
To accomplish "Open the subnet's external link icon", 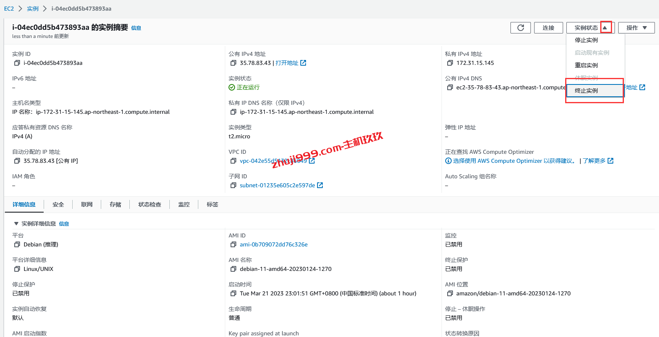I will coord(320,185).
